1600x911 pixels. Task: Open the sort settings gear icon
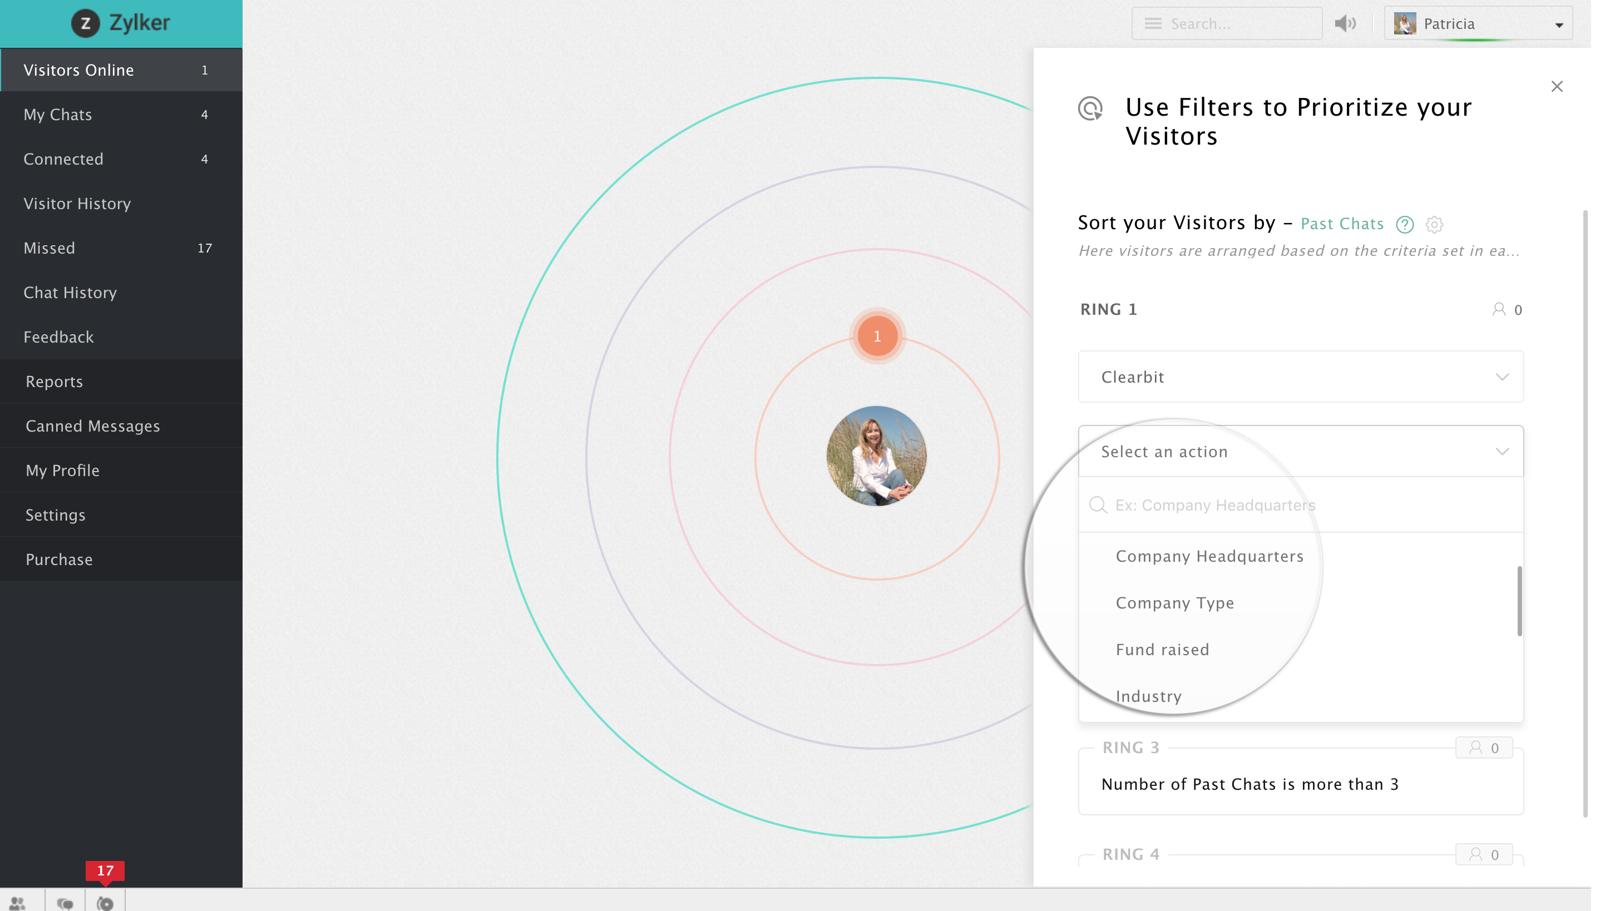1434,224
